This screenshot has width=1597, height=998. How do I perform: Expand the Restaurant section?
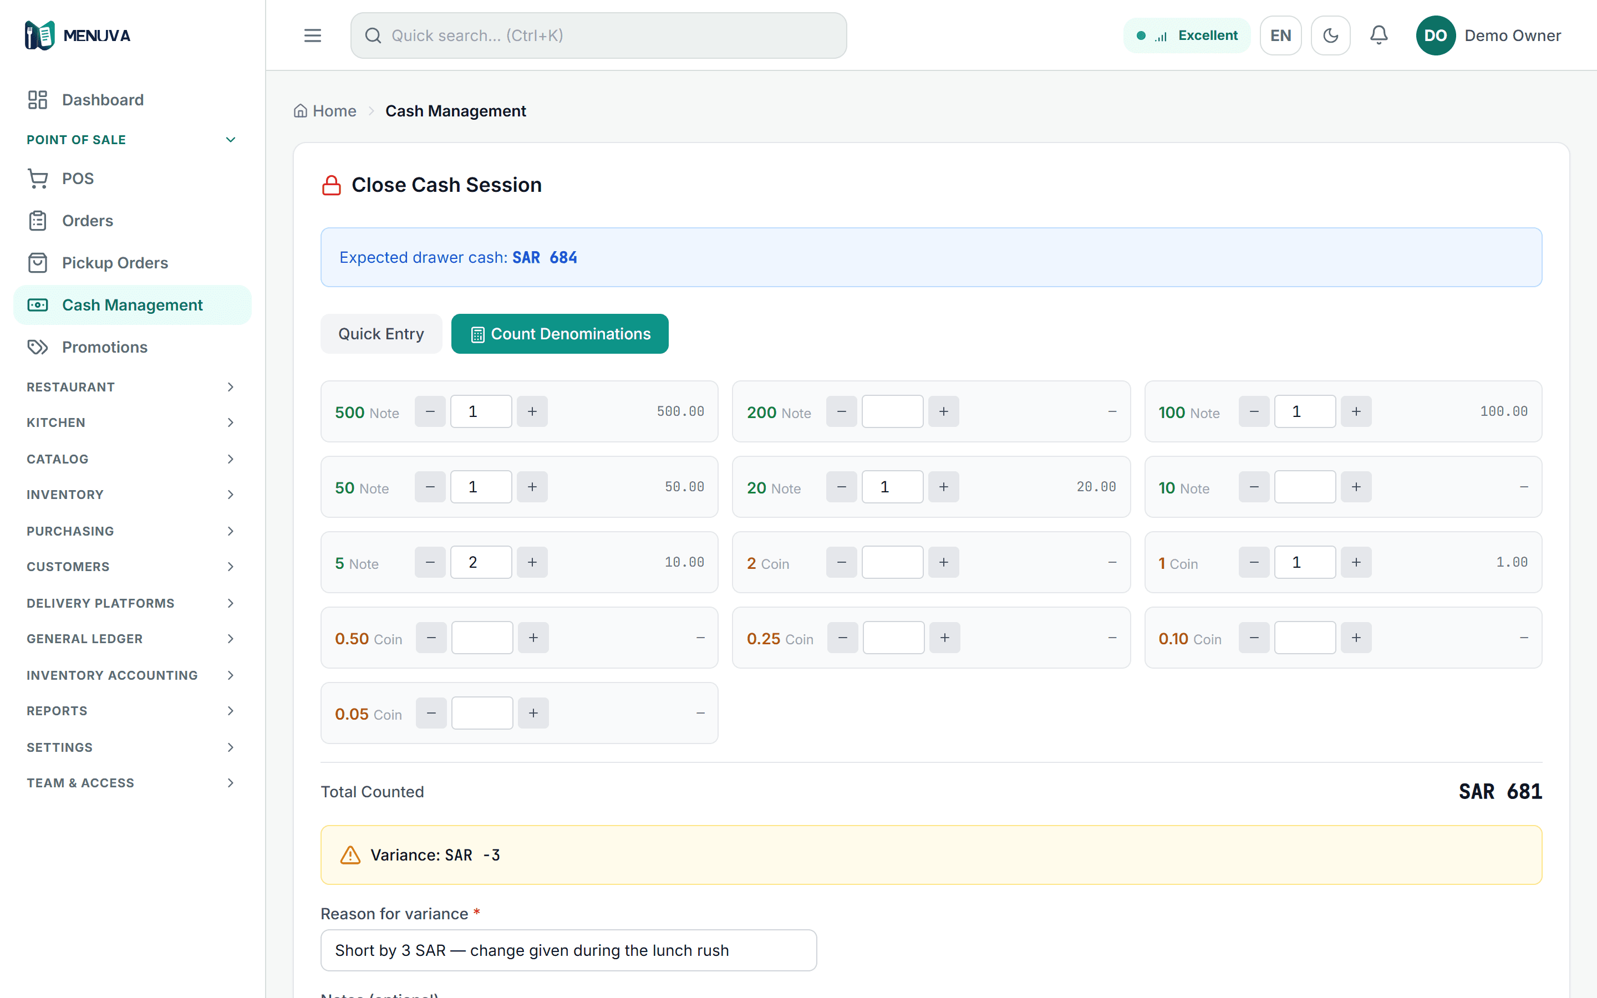tap(132, 387)
